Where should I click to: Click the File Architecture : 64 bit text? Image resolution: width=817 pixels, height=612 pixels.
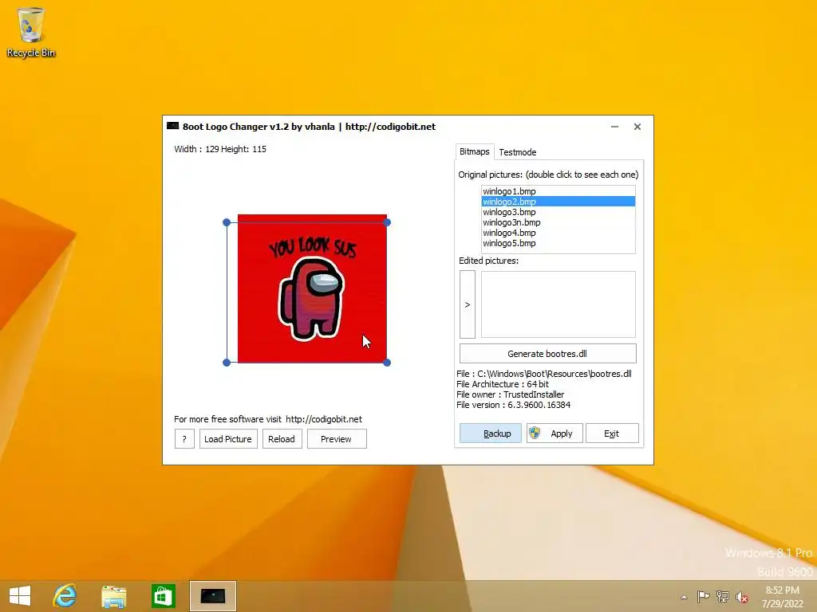pyautogui.click(x=503, y=384)
